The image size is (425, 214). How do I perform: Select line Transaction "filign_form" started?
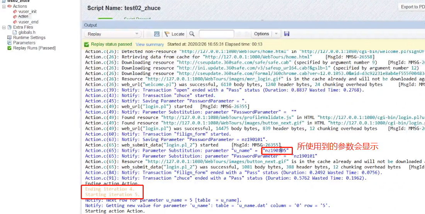coord(158,134)
